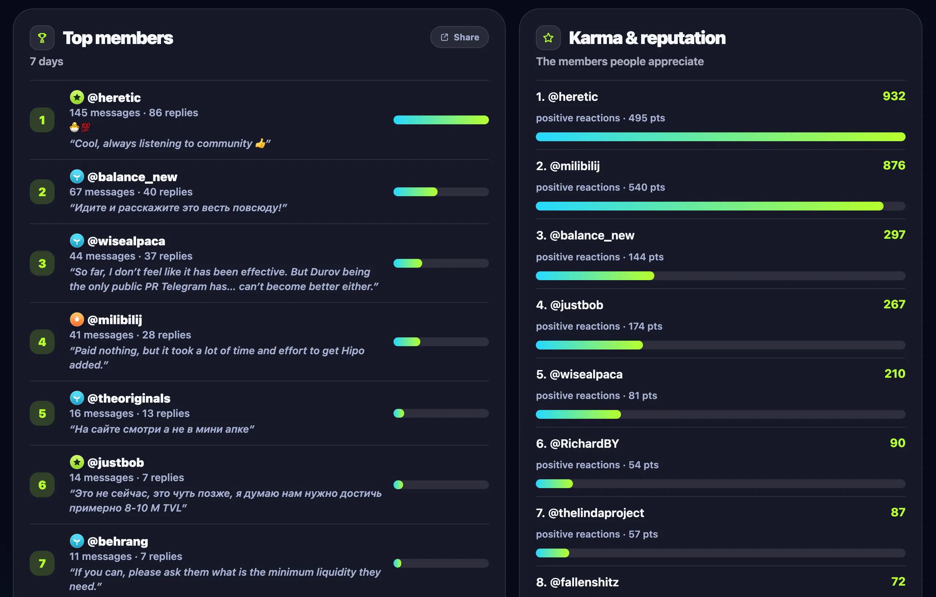936x597 pixels.
Task: Open the @milibilij username in Top members
Action: point(115,320)
